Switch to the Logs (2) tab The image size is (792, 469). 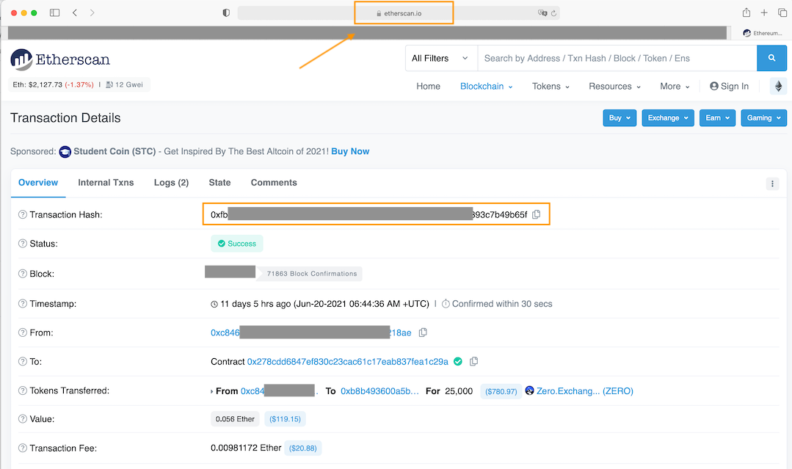171,183
